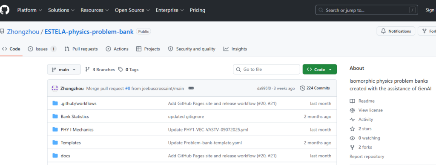Open the View license link

coord(366,110)
